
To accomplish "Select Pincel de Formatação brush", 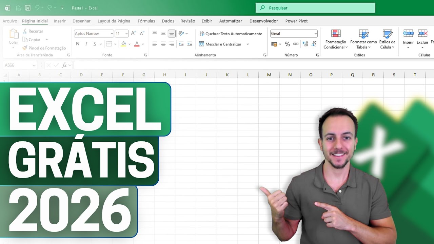I will (x=44, y=48).
